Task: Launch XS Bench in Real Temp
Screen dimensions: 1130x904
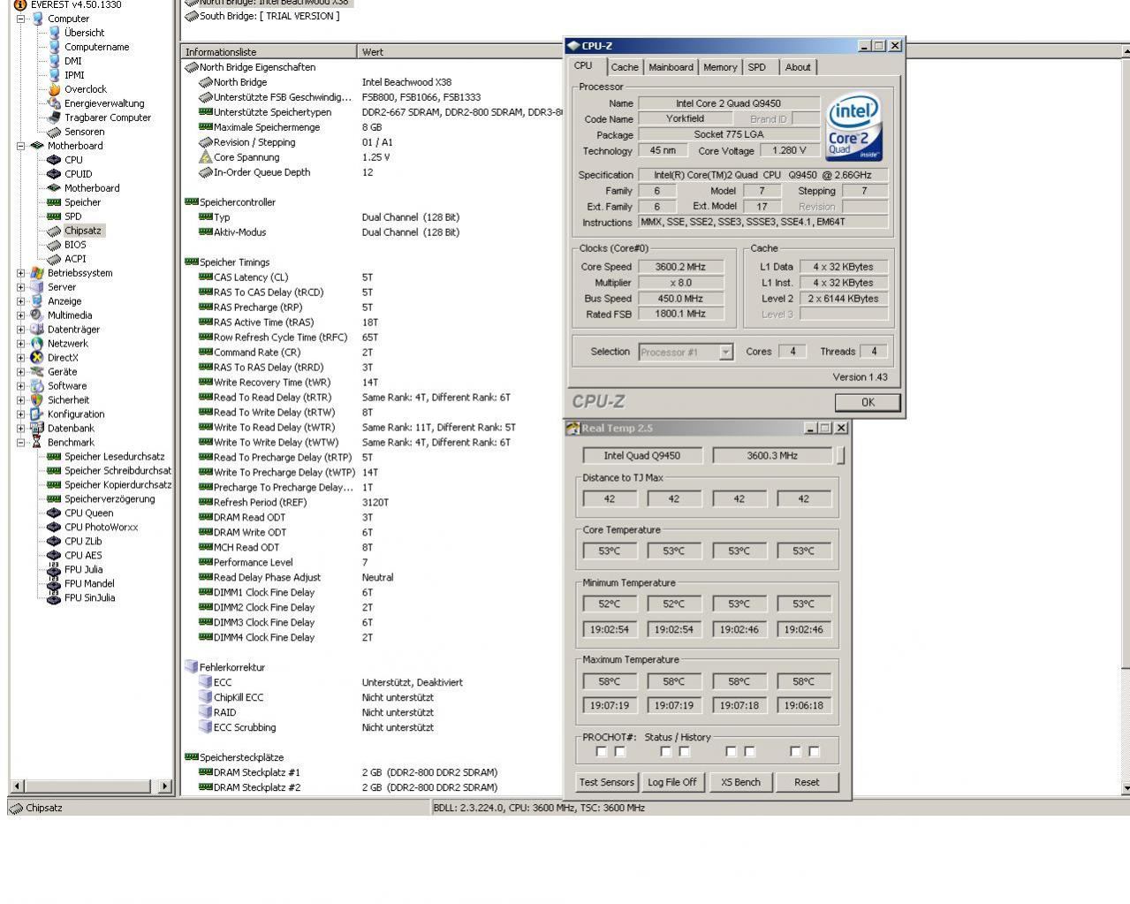Action: 740,782
